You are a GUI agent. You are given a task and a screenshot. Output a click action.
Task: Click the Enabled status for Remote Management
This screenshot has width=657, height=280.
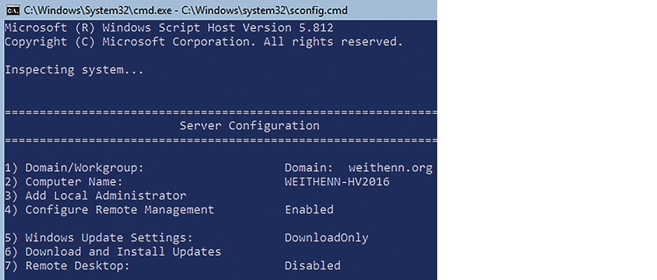(309, 209)
